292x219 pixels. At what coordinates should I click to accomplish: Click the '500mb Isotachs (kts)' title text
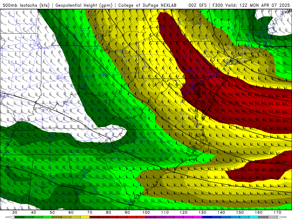click(x=26, y=5)
